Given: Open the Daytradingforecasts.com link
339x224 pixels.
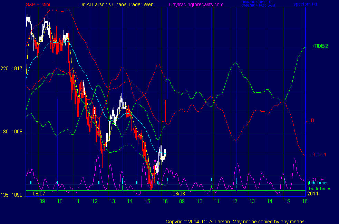Looking at the screenshot, I should (196, 4).
